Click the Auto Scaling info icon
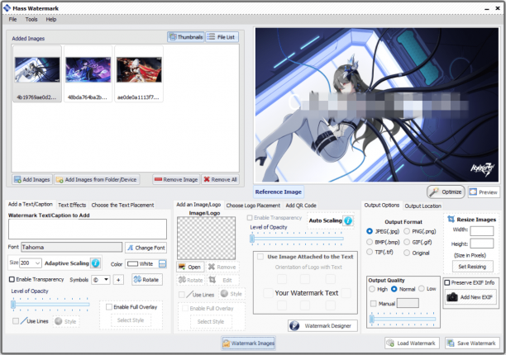 348,220
